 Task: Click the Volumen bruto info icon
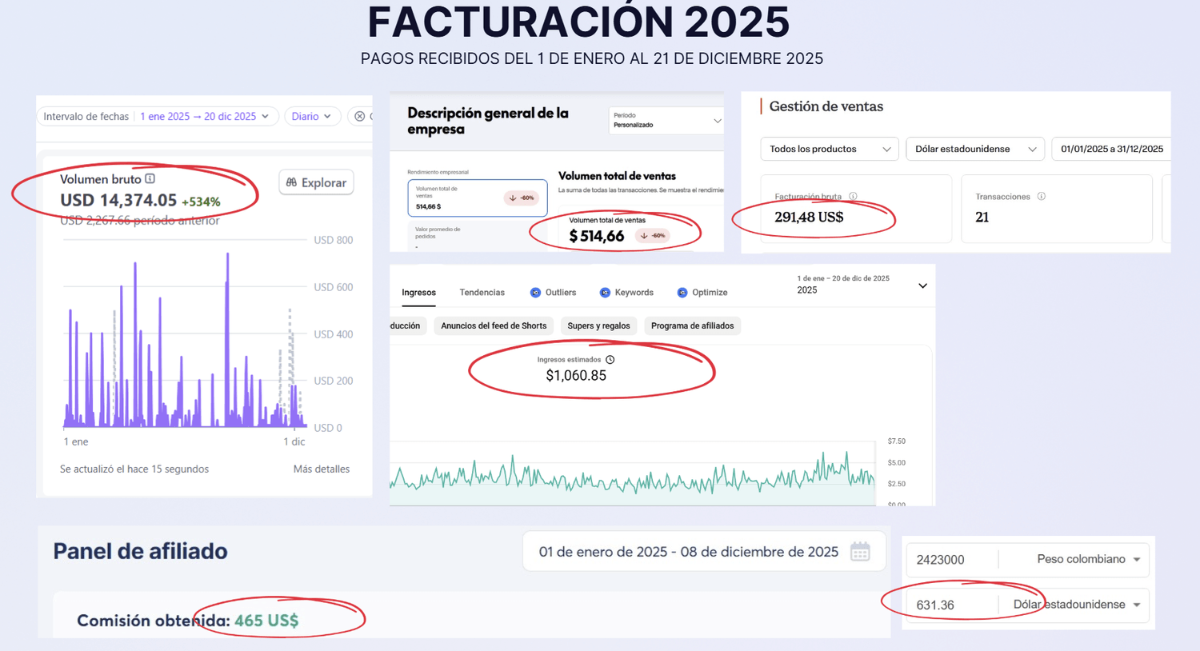click(150, 179)
